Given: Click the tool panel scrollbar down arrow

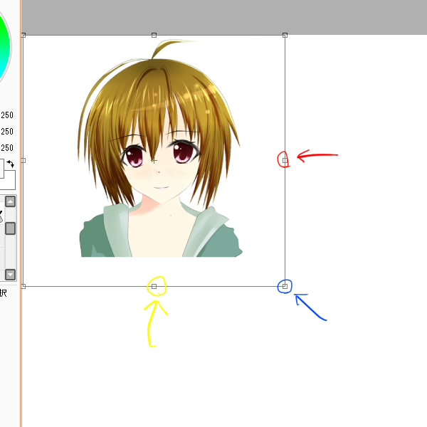Looking at the screenshot, I should click(x=11, y=275).
